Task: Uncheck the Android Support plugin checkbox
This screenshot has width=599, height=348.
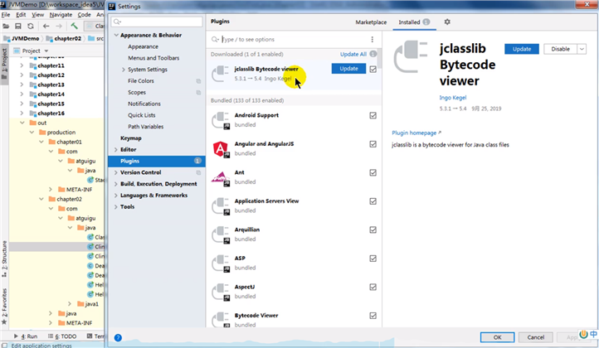Action: pyautogui.click(x=373, y=115)
